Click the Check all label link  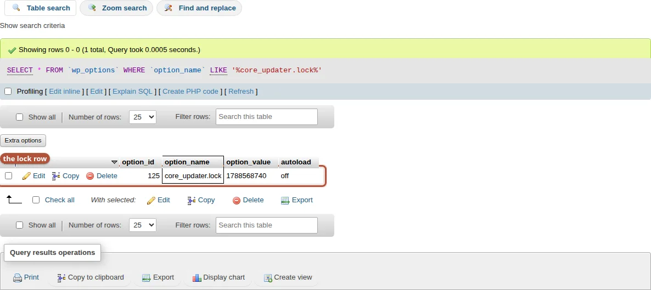click(60, 200)
